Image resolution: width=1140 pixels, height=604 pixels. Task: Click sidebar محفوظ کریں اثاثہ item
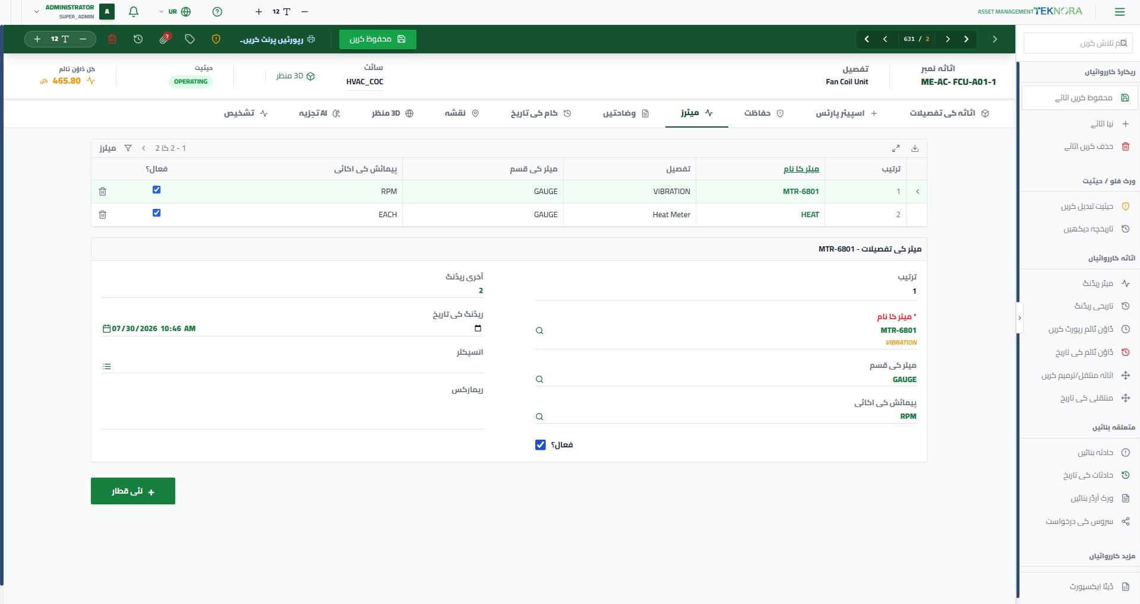click(x=1079, y=98)
